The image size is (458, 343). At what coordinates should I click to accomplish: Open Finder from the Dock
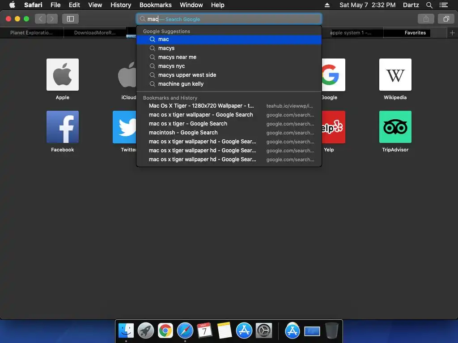126,331
